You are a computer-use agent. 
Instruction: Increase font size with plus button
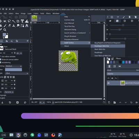coord(15,53)
